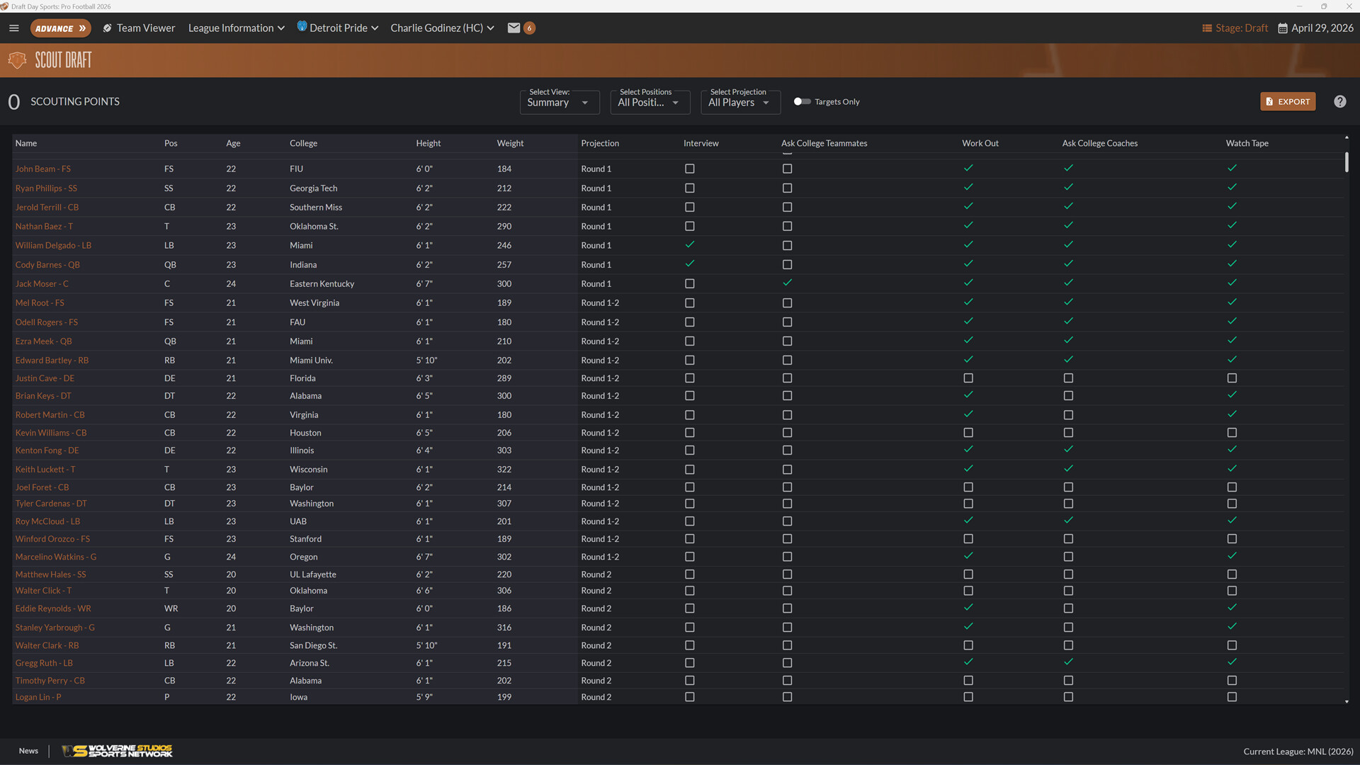Click the EXPORT button
The image size is (1360, 765).
pyautogui.click(x=1287, y=101)
